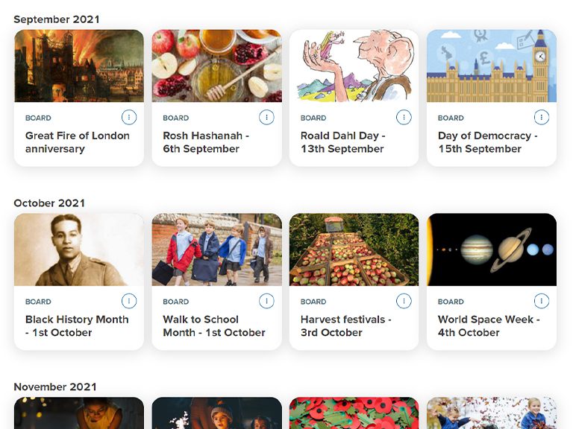Open the November autumn leaves children thumbnail
The height and width of the screenshot is (429, 573).
[492, 413]
